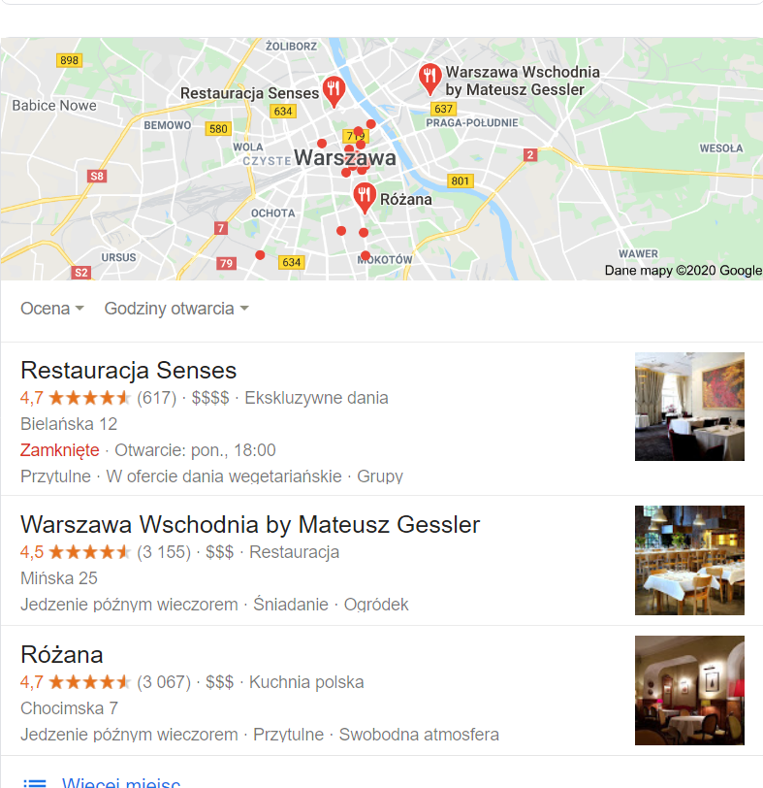Click the star rating of Restauracja Senses
Viewport: 763px width, 788px height.
(x=89, y=398)
